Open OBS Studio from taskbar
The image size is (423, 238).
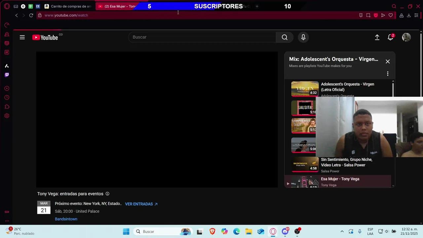coord(297,232)
